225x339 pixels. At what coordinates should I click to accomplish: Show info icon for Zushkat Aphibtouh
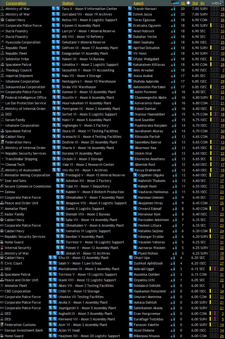(x=131, y=263)
